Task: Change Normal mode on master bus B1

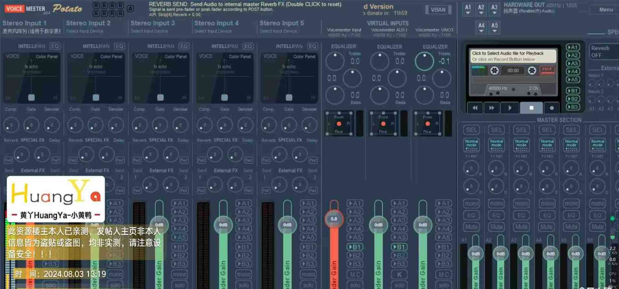Action: tap(597, 145)
